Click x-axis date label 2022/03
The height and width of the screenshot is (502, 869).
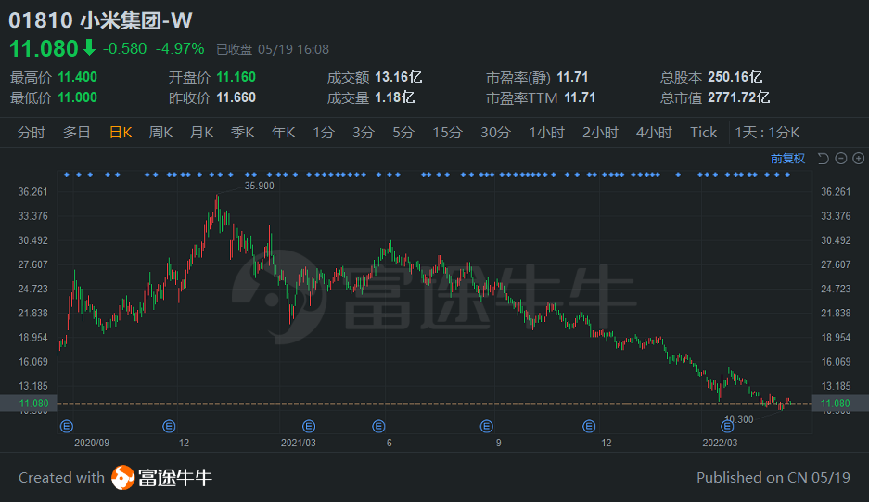(x=720, y=443)
